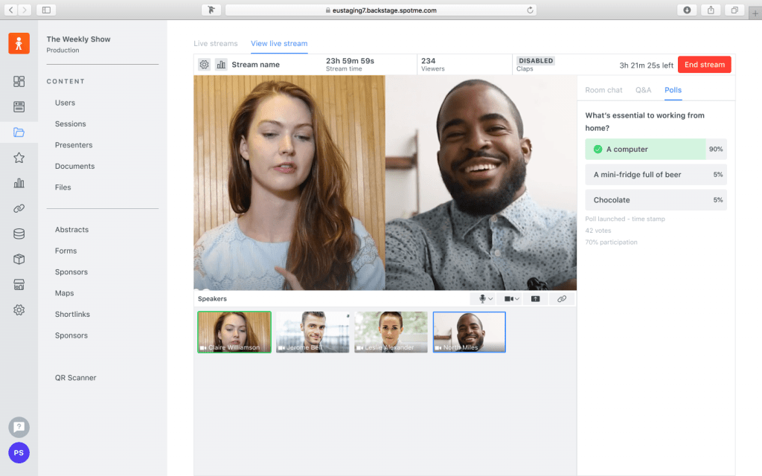Open Presenters in the Content sidebar

coord(74,145)
